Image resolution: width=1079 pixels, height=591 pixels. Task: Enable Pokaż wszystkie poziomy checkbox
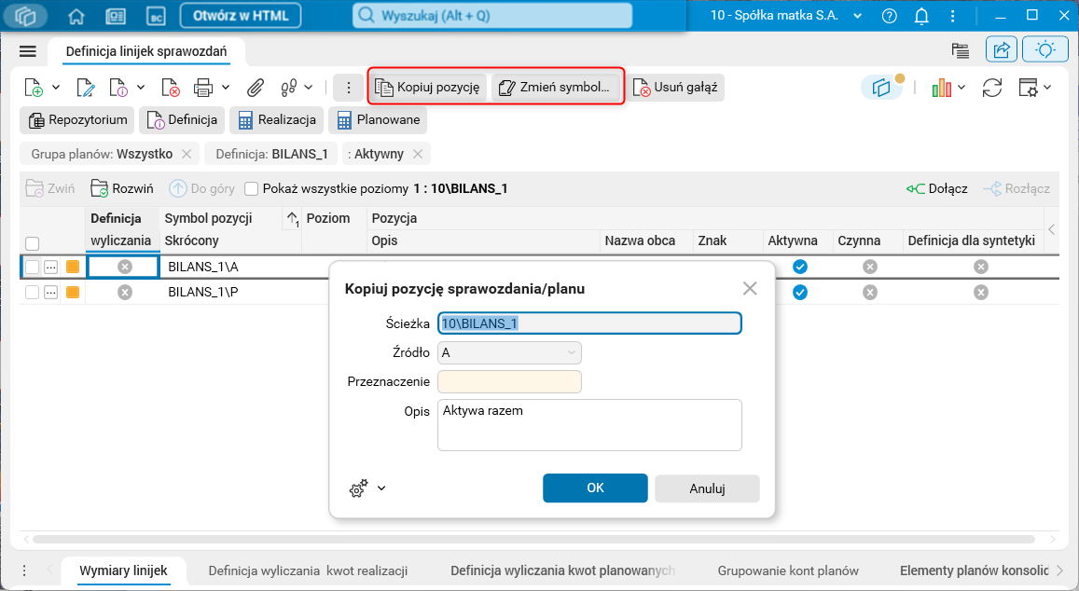[x=251, y=188]
